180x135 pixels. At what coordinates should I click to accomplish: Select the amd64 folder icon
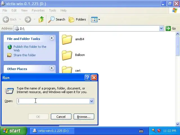tap(67, 39)
